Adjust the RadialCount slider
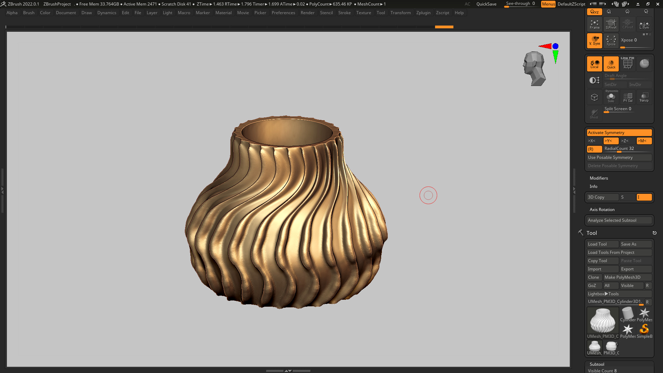The height and width of the screenshot is (373, 663). pyautogui.click(x=627, y=149)
